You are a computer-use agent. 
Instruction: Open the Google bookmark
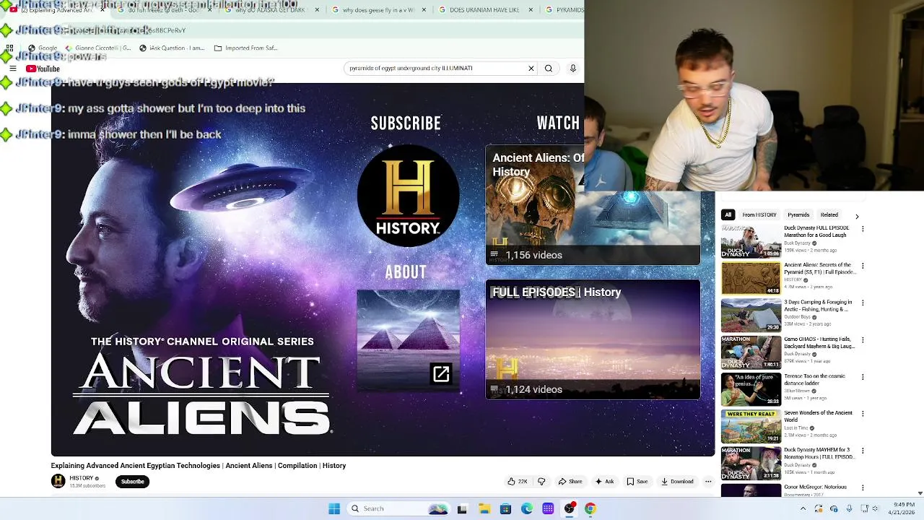point(43,48)
